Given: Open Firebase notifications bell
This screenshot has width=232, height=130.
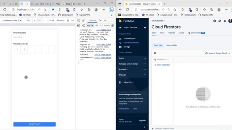Looking at the screenshot, I should [225, 21].
